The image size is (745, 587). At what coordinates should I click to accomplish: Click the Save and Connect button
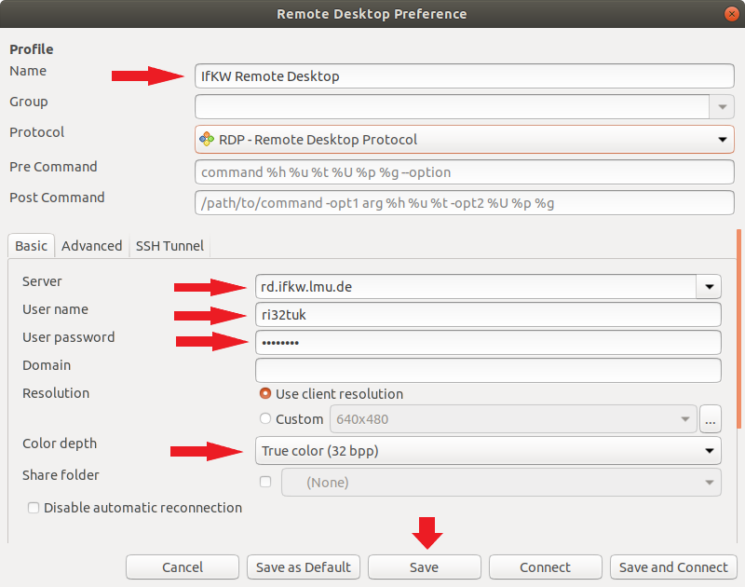(x=673, y=567)
